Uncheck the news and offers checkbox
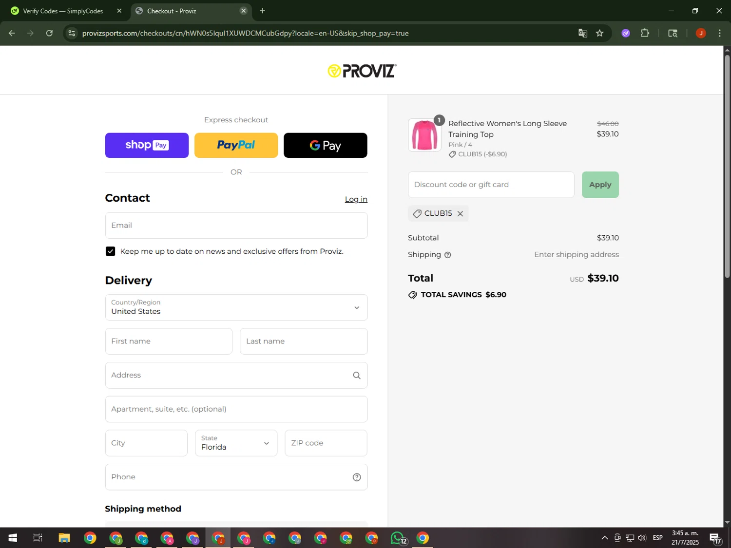The width and height of the screenshot is (731, 548). [111, 251]
